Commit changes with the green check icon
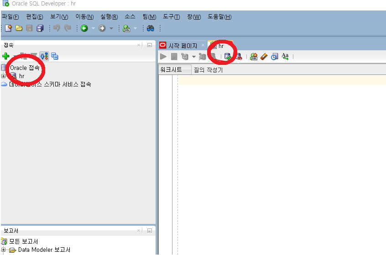The height and width of the screenshot is (255, 386). click(x=228, y=57)
